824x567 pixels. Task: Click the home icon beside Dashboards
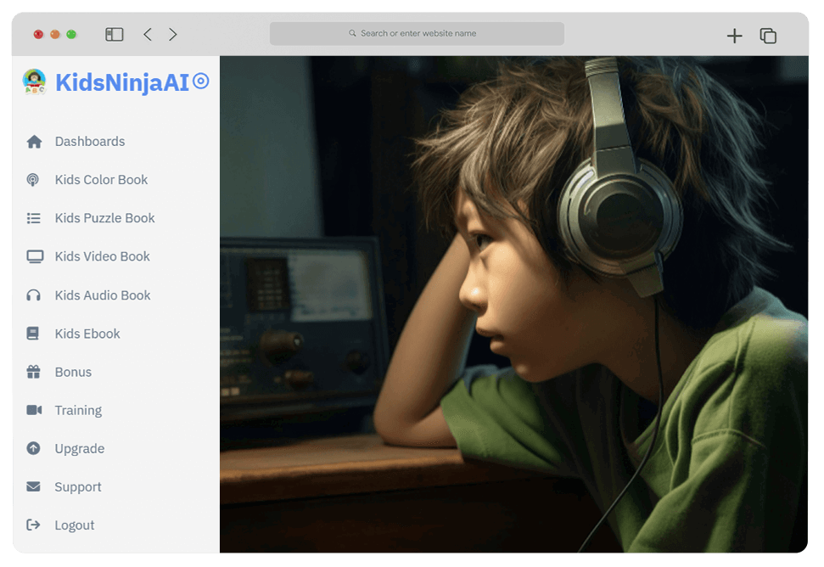tap(34, 142)
